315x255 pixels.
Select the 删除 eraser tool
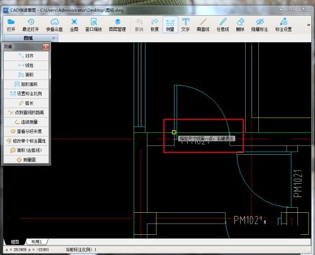coord(240,25)
